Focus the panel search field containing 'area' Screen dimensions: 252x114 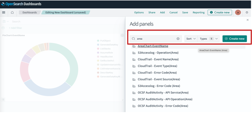(x=156, y=39)
